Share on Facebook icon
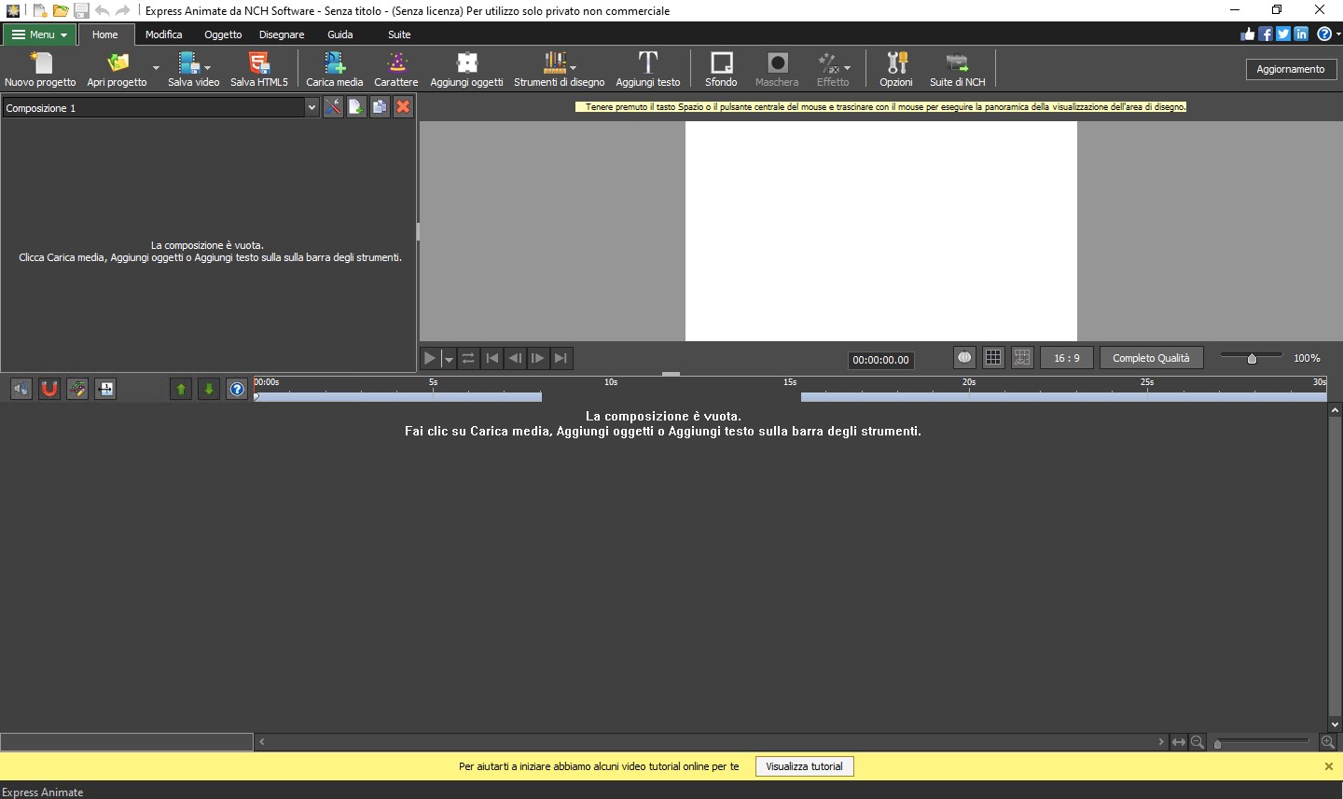Viewport: 1343px width, 799px height. tap(1266, 34)
